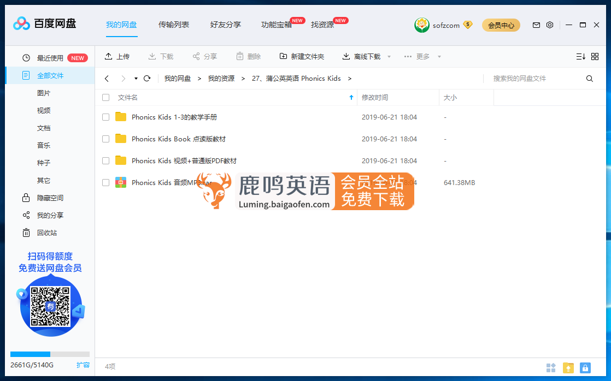Click the my share icon
This screenshot has width=611, height=381.
click(x=26, y=215)
